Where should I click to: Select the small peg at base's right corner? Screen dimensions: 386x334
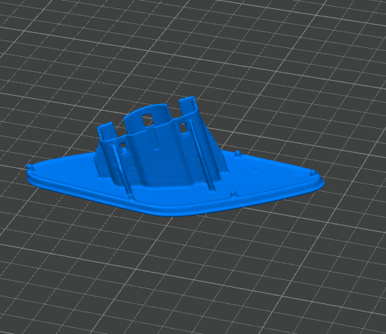point(313,172)
